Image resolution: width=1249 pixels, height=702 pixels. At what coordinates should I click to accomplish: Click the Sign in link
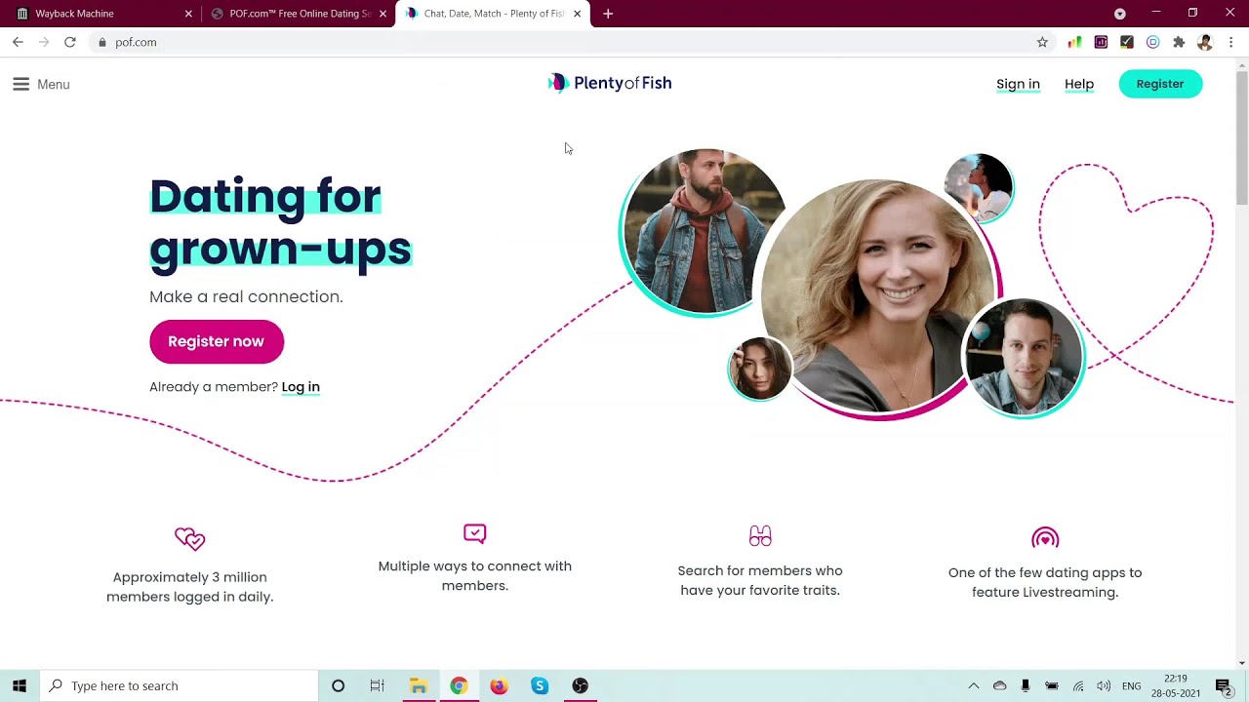(1018, 84)
